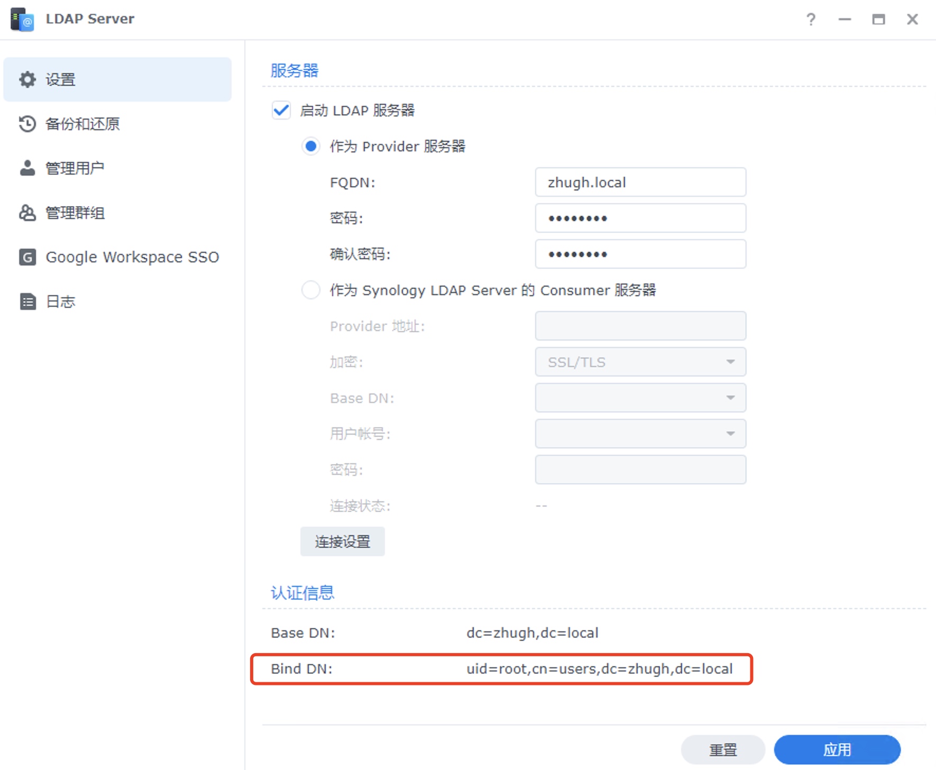The width and height of the screenshot is (936, 770).
Task: Select 作为 Provider 服务器 radio button
Action: [x=311, y=146]
